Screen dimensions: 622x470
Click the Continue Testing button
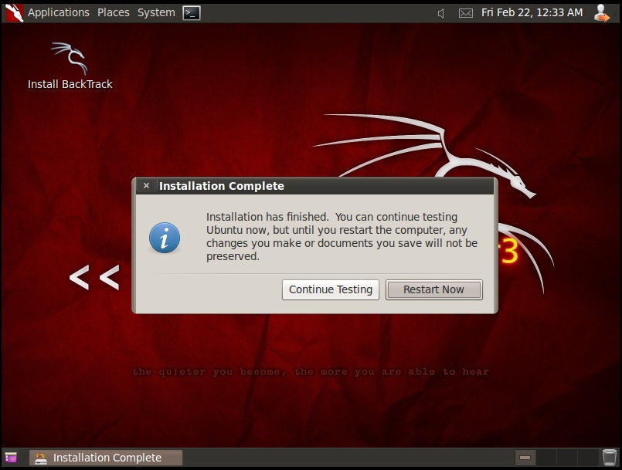331,289
